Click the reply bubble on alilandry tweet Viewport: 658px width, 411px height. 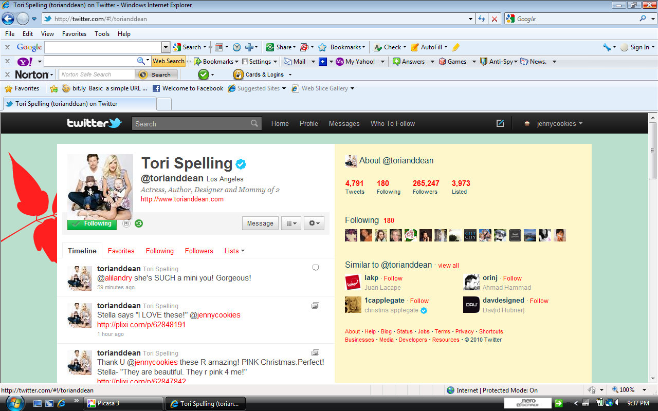point(316,268)
